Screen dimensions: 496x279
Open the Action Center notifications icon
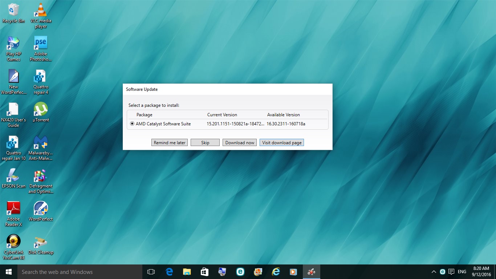pyautogui.click(x=451, y=272)
